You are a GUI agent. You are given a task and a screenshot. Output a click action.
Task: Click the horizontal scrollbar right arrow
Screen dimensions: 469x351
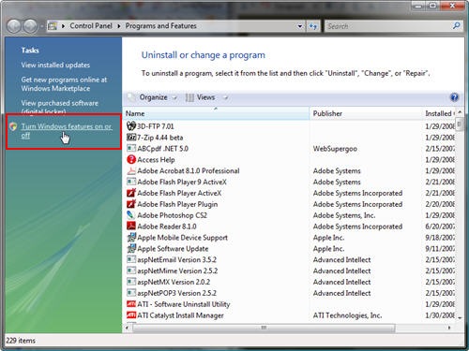[449, 328]
